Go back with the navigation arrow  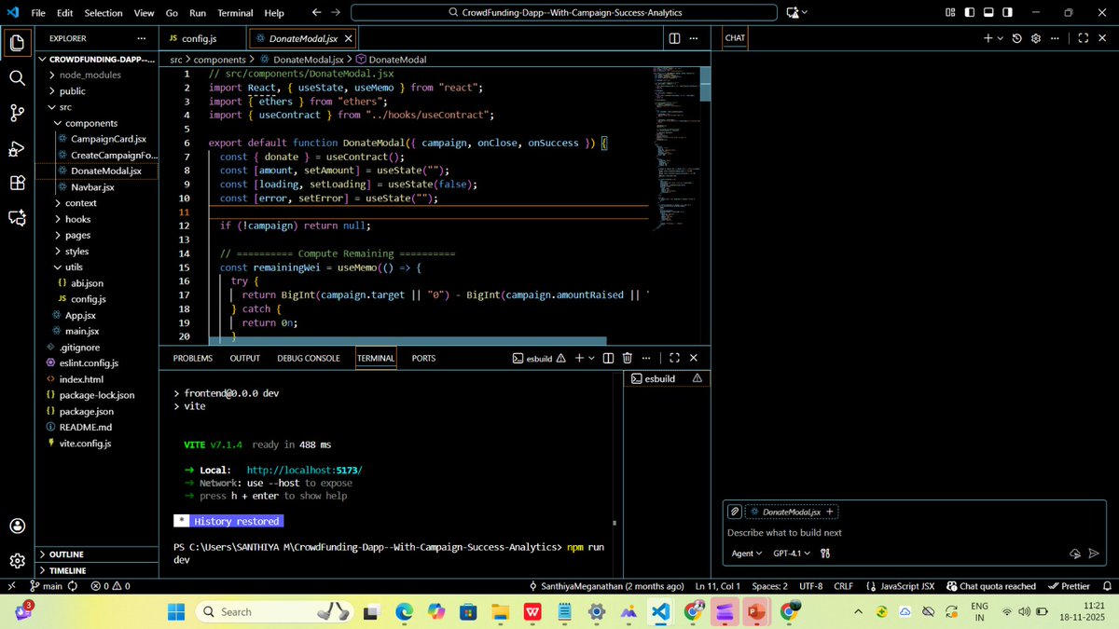click(x=316, y=12)
